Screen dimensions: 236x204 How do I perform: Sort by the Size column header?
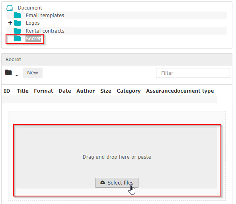tap(106, 91)
